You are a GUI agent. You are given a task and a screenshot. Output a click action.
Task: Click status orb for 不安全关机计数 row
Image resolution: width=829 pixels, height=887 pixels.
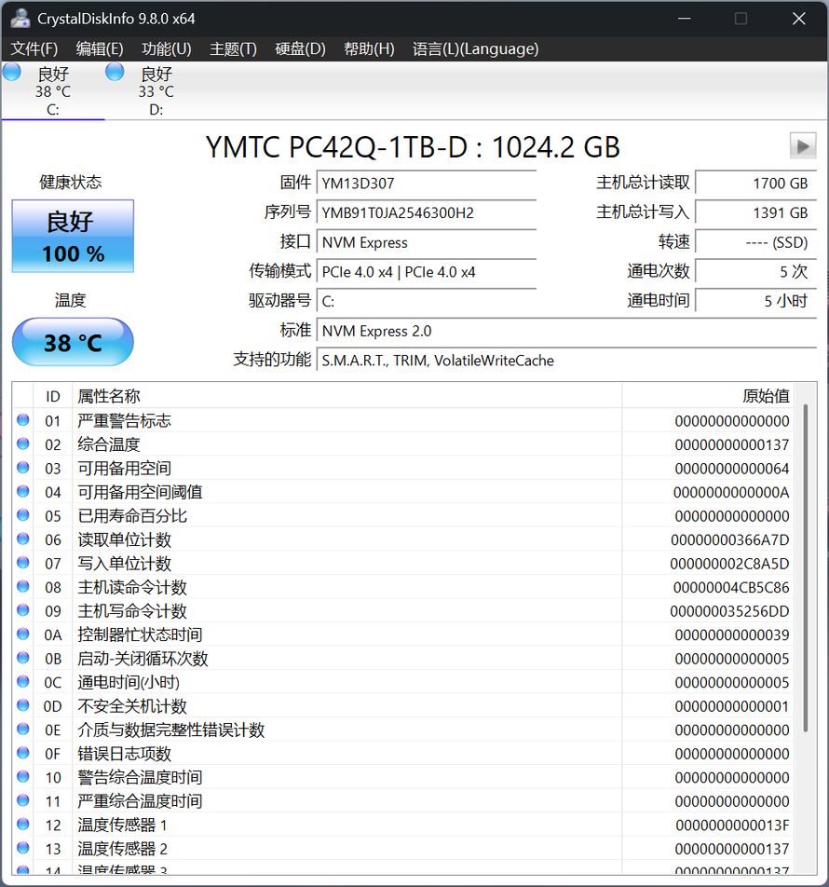click(22, 705)
